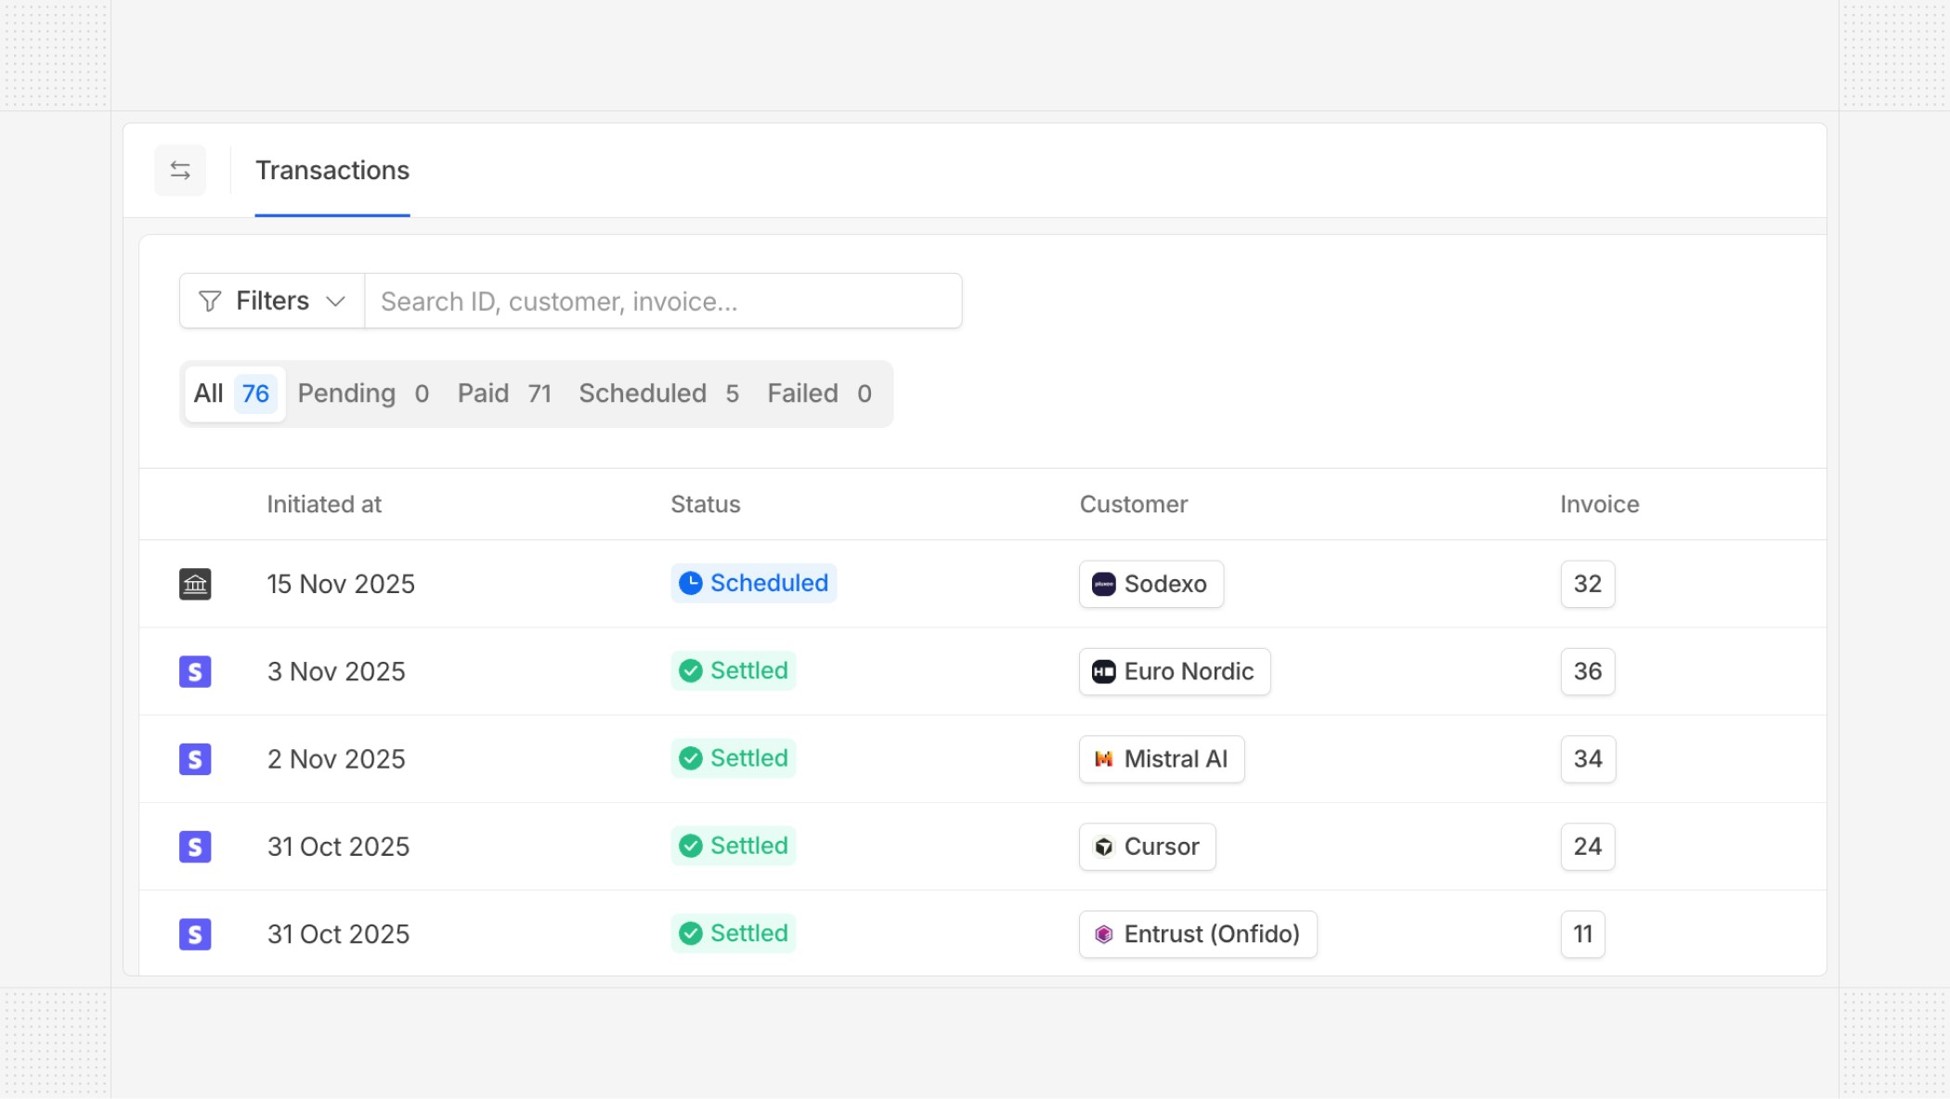View Failed transactions tab
Screen dimensions: 1950x1099
(819, 394)
